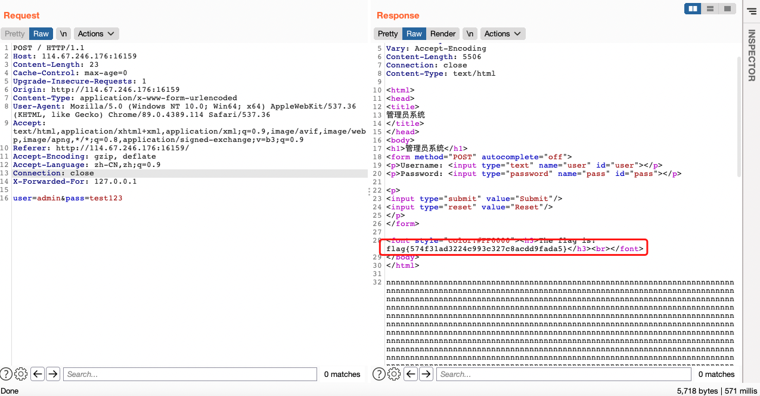
Task: Click the h1 管理员系统 response line
Action: click(x=426, y=148)
